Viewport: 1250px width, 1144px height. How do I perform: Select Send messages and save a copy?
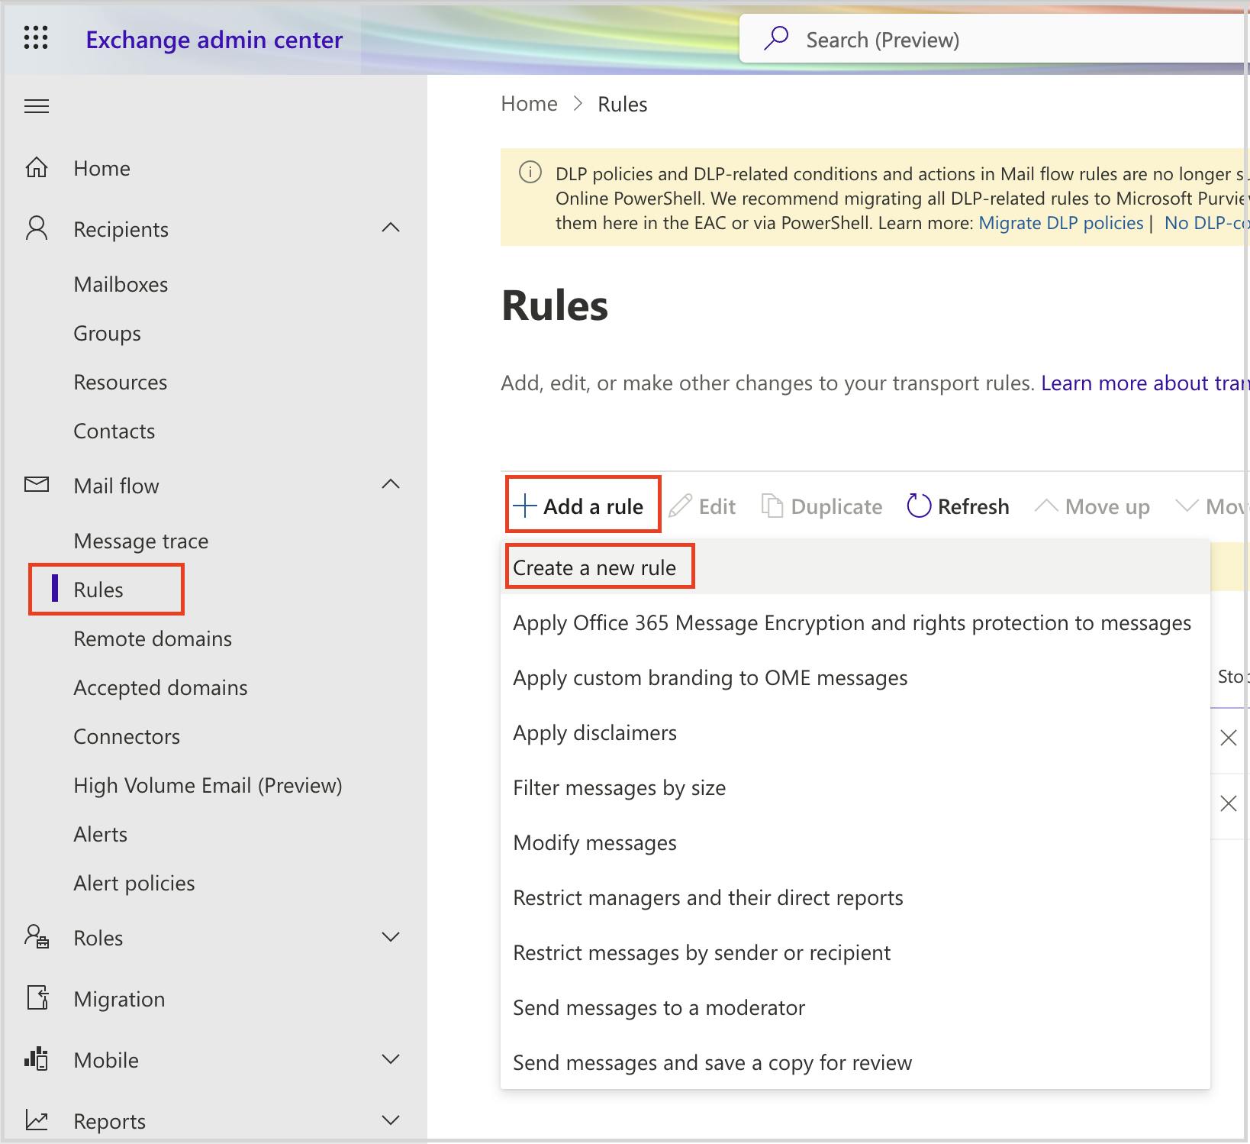click(x=855, y=1062)
